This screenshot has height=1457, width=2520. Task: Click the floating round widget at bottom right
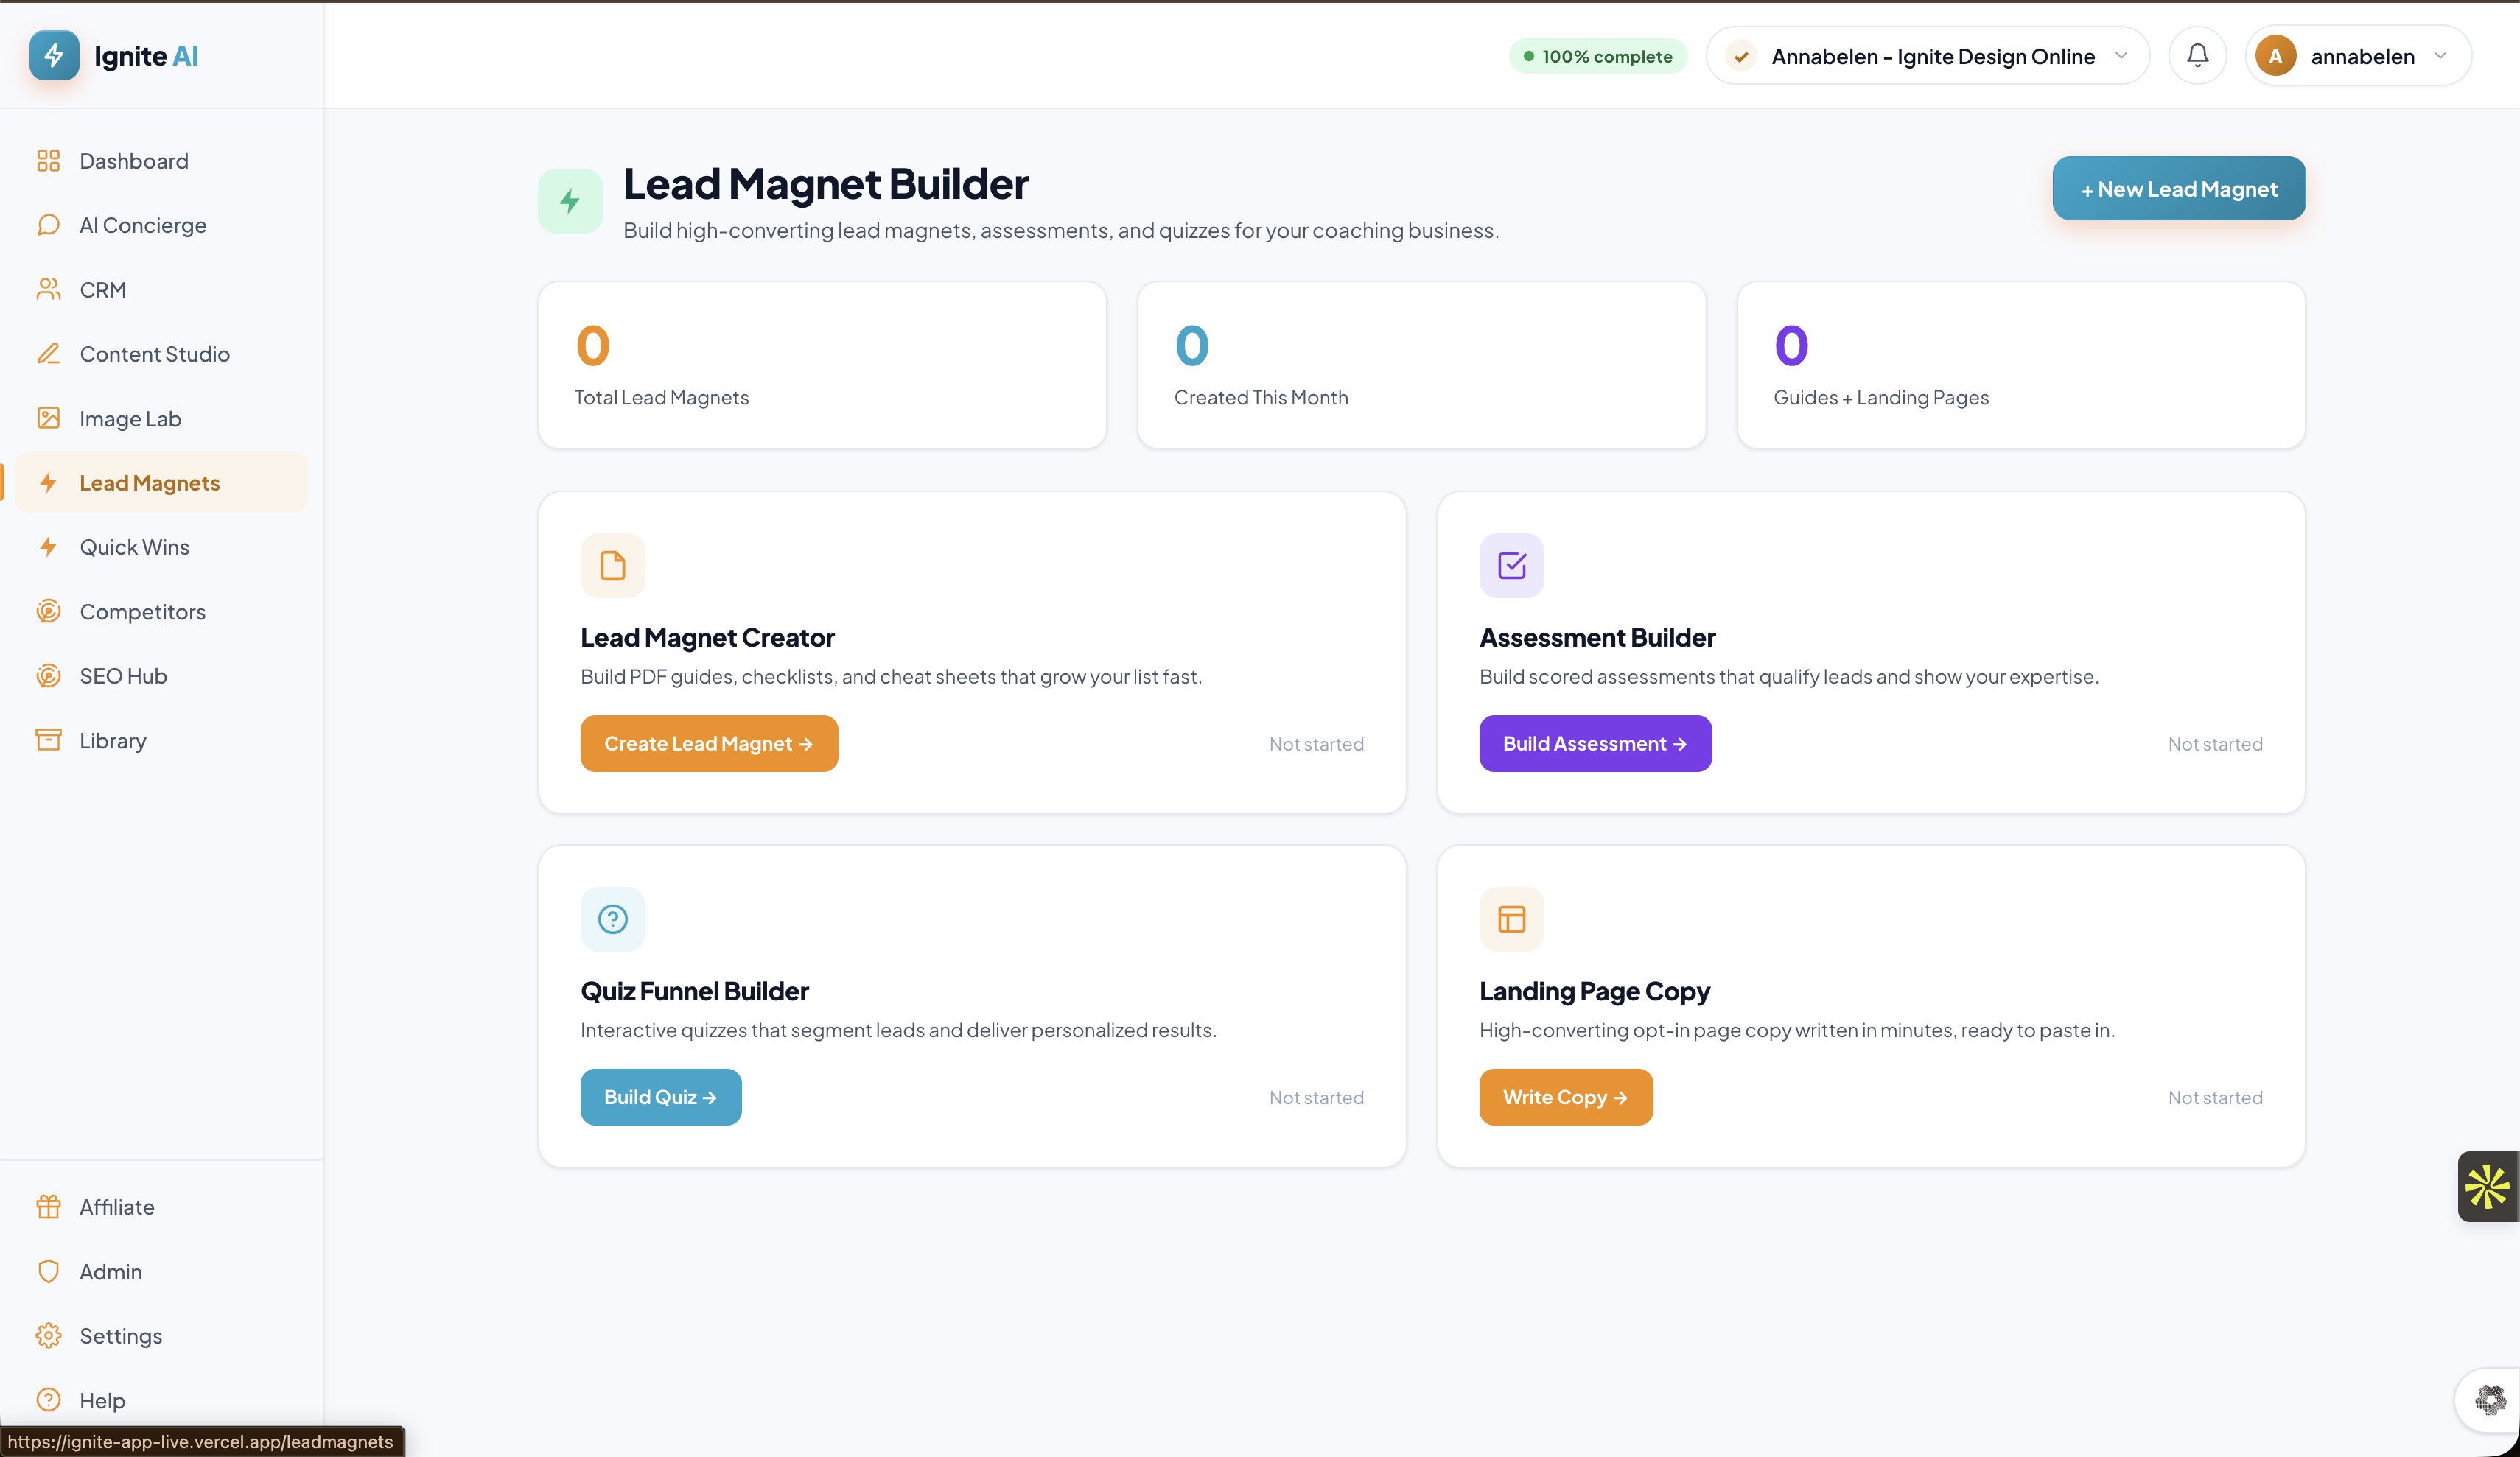(2489, 1400)
